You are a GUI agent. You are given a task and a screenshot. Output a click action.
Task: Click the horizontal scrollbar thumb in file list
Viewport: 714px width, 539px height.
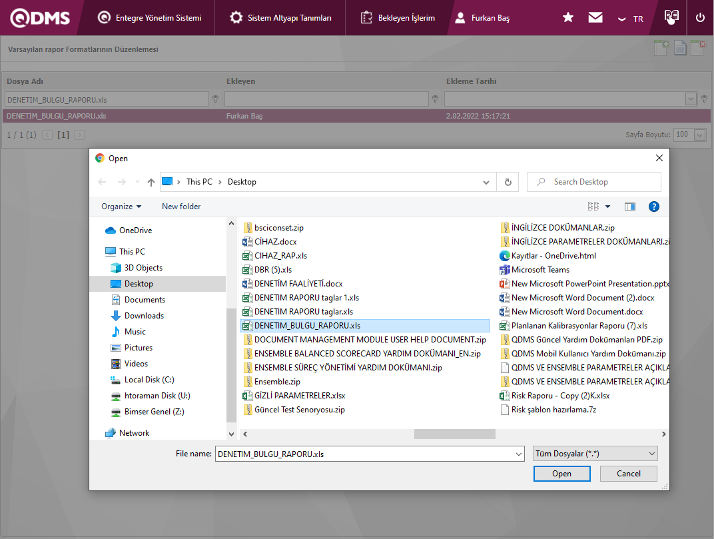point(454,434)
